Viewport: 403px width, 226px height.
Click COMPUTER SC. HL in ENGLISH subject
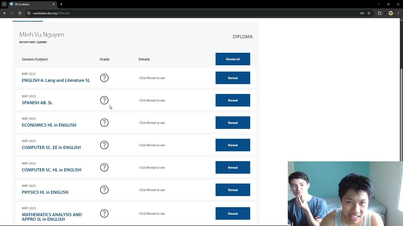(x=51, y=170)
